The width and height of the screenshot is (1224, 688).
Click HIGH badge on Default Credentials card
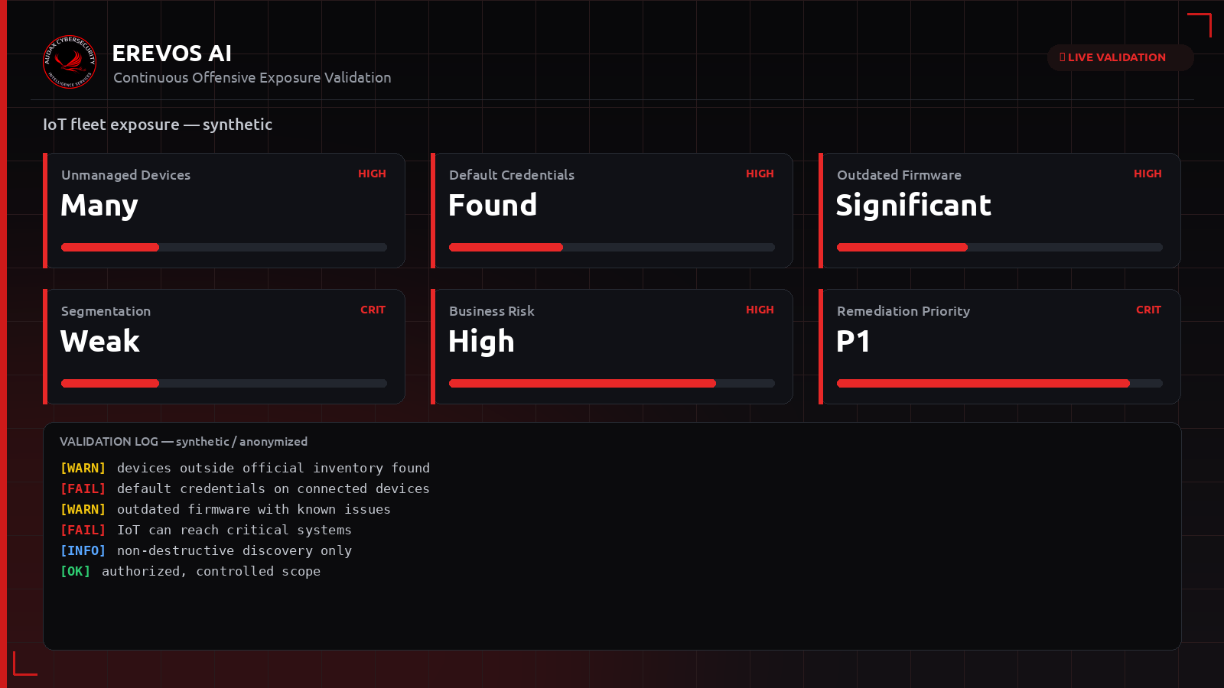[760, 174]
